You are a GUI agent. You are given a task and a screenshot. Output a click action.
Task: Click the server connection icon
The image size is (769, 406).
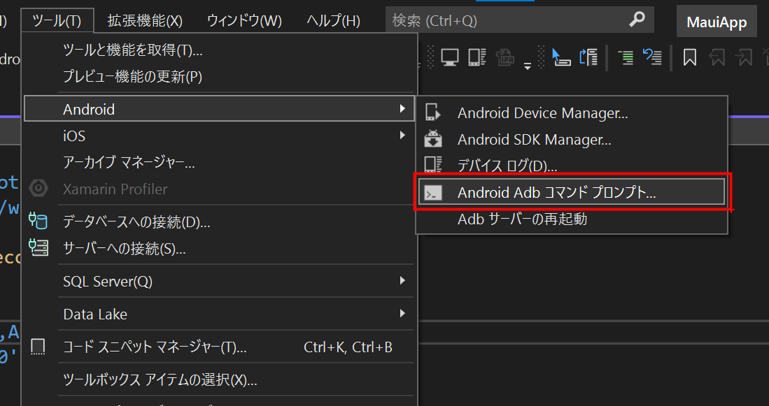click(x=38, y=247)
